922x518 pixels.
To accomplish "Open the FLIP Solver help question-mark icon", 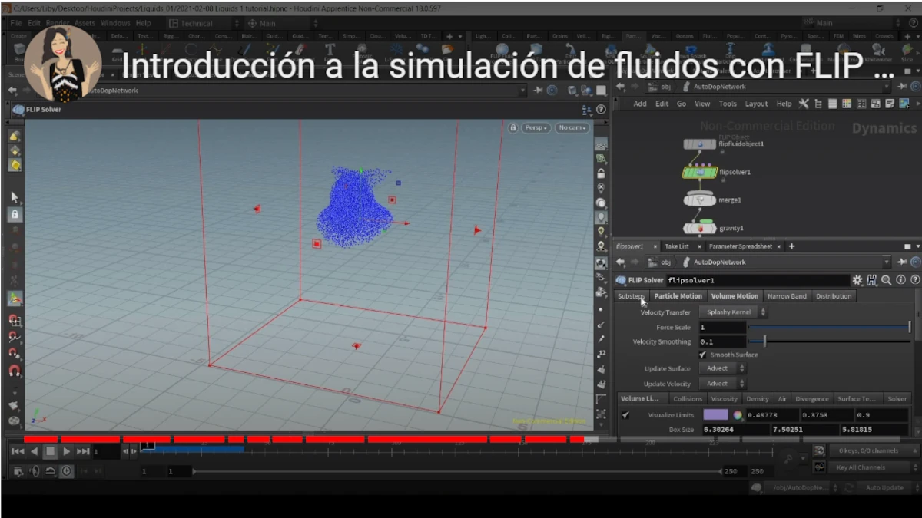I will coord(915,280).
